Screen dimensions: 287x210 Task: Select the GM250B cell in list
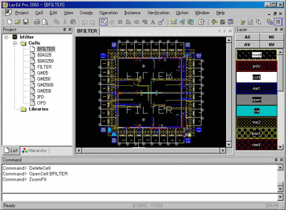coord(45,85)
